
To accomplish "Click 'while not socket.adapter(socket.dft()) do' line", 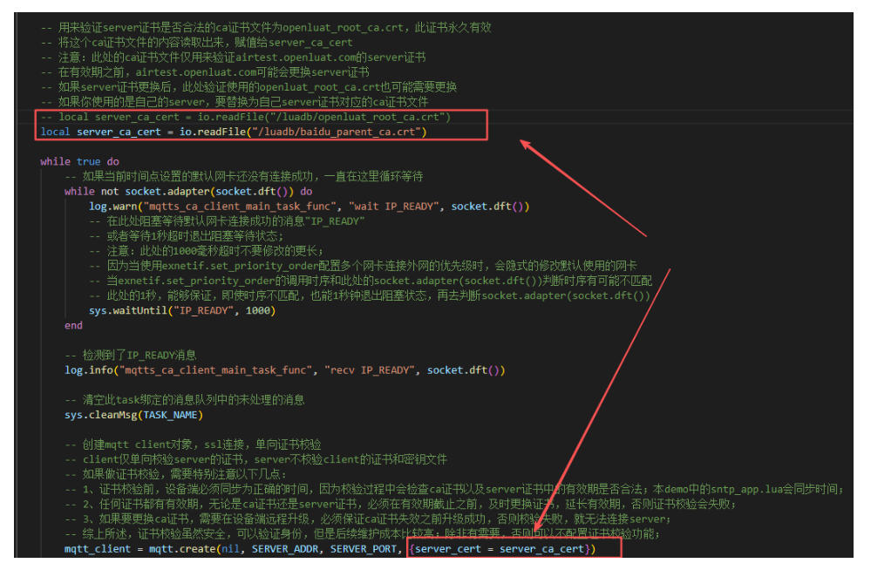I will [188, 192].
